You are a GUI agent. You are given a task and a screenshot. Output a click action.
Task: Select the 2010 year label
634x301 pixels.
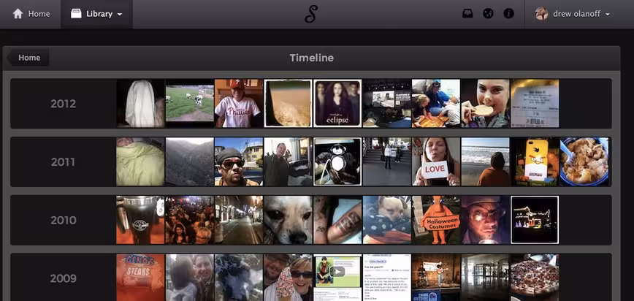[63, 221]
